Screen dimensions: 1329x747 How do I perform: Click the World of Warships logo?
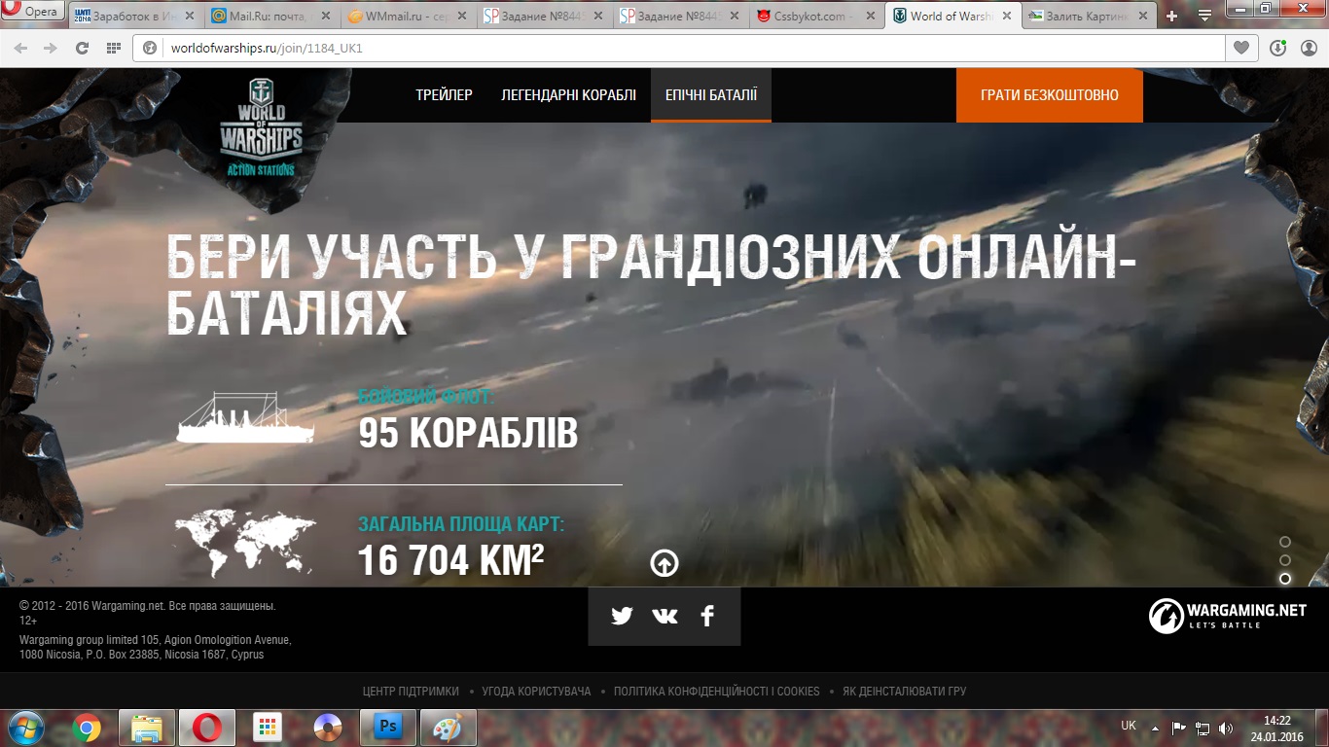[x=261, y=126]
